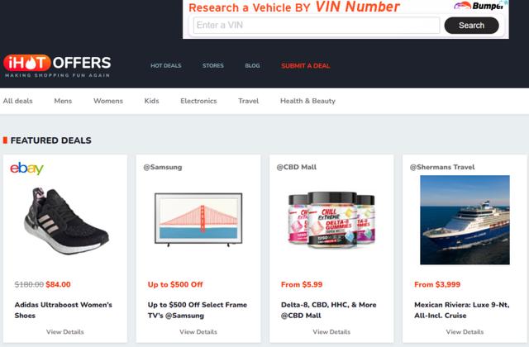The height and width of the screenshot is (347, 529).
Task: Click the Delta-8 gummies jars image
Action: 331,219
